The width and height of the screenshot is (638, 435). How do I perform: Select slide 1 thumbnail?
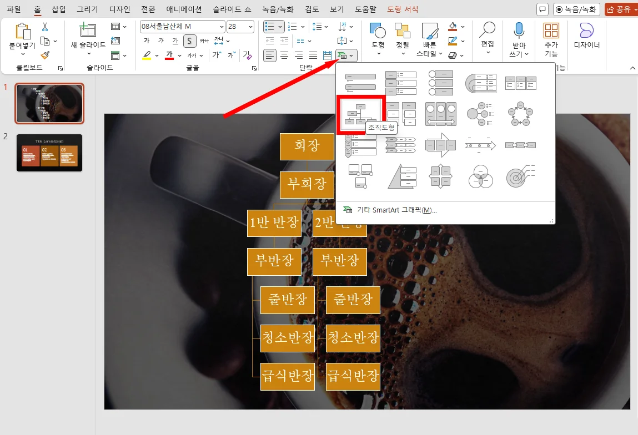point(49,103)
